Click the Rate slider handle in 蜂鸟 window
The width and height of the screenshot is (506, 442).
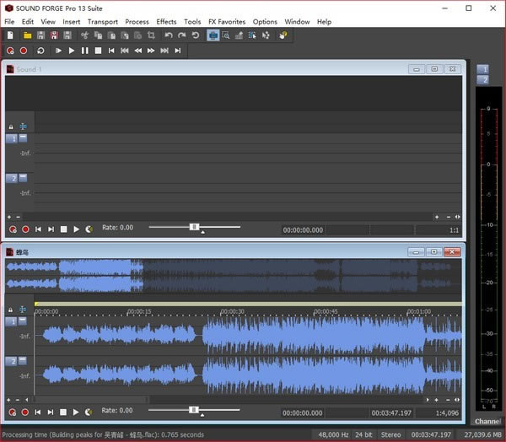[194, 410]
